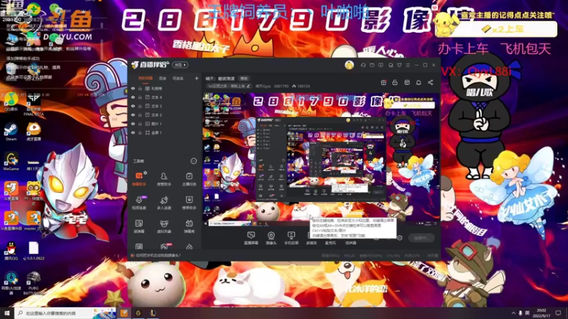This screenshot has width=568, height=319.
Task: Open 虎牙直播 desktop shortcut
Action: coord(33,132)
